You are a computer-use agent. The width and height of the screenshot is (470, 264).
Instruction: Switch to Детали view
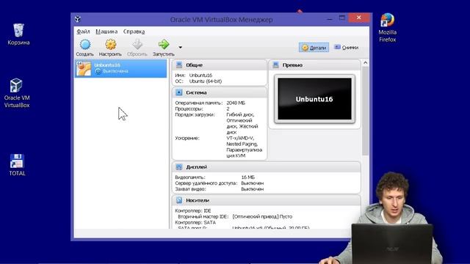(x=314, y=48)
